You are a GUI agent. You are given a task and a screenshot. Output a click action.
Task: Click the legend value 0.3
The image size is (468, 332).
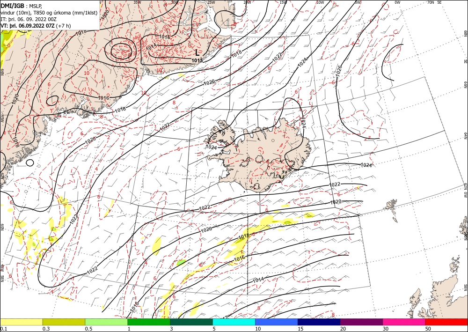coord(46,329)
